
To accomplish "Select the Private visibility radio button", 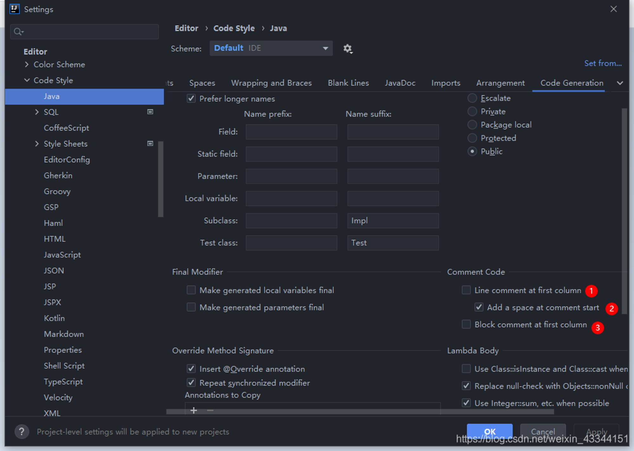I will tap(472, 111).
